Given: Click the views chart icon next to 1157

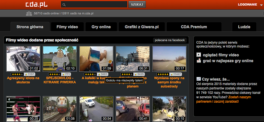Looking at the screenshot, I should click(x=26, y=74).
